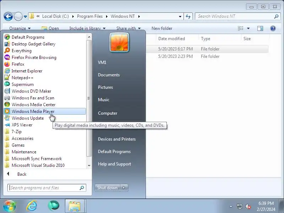Open the network tray icon
The width and height of the screenshot is (284, 213).
click(239, 206)
